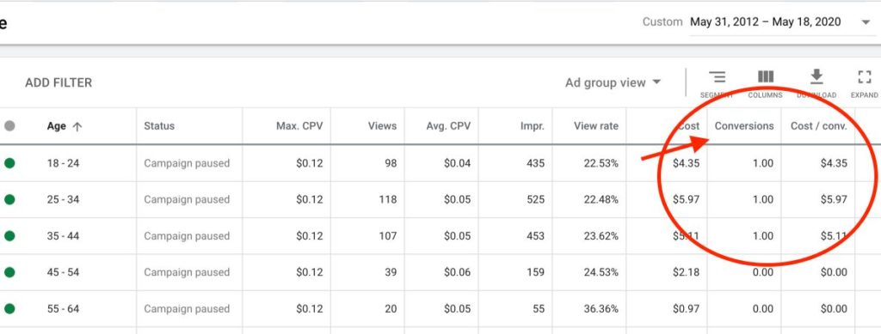Sort by the View rate column header
This screenshot has height=334, width=881.
[595, 126]
